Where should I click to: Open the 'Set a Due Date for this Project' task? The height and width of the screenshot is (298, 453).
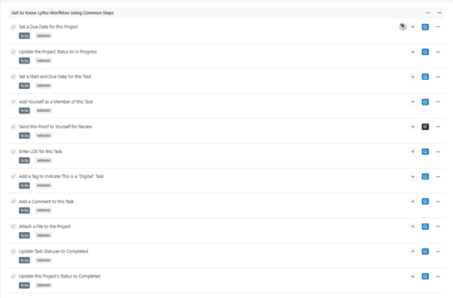click(49, 27)
